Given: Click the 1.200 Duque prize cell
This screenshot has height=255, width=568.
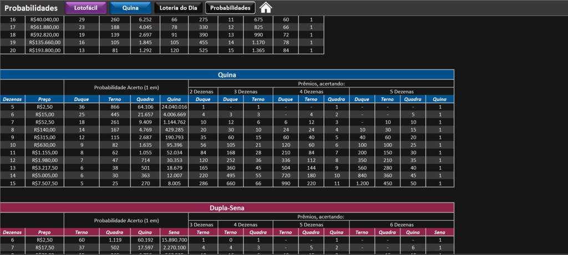Looking at the screenshot, I should (x=362, y=183).
